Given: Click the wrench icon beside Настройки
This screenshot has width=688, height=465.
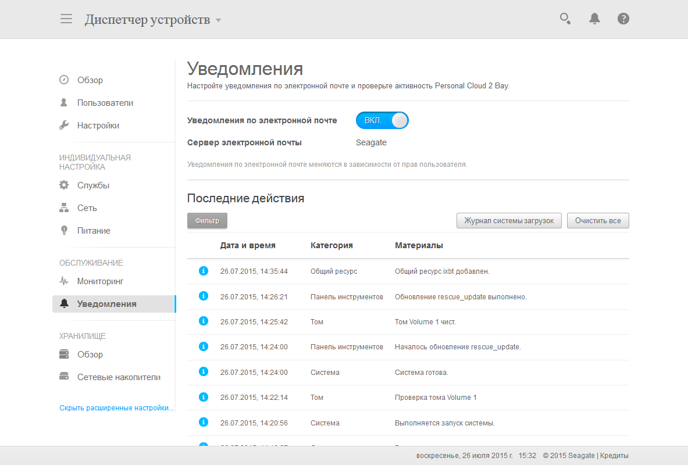Looking at the screenshot, I should tap(64, 126).
